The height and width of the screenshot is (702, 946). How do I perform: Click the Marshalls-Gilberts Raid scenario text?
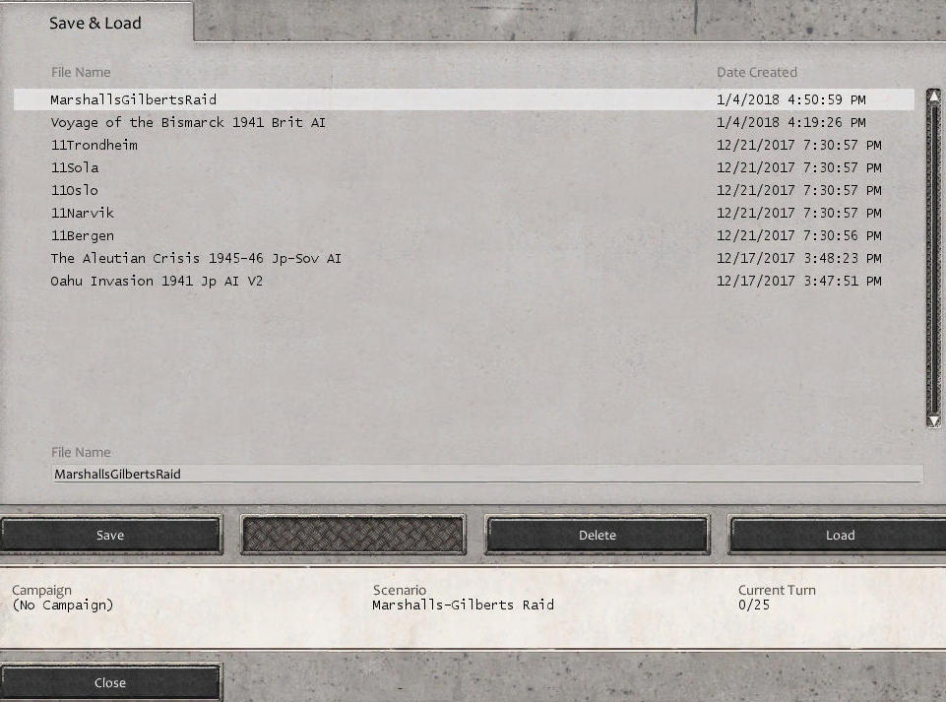[x=463, y=605]
